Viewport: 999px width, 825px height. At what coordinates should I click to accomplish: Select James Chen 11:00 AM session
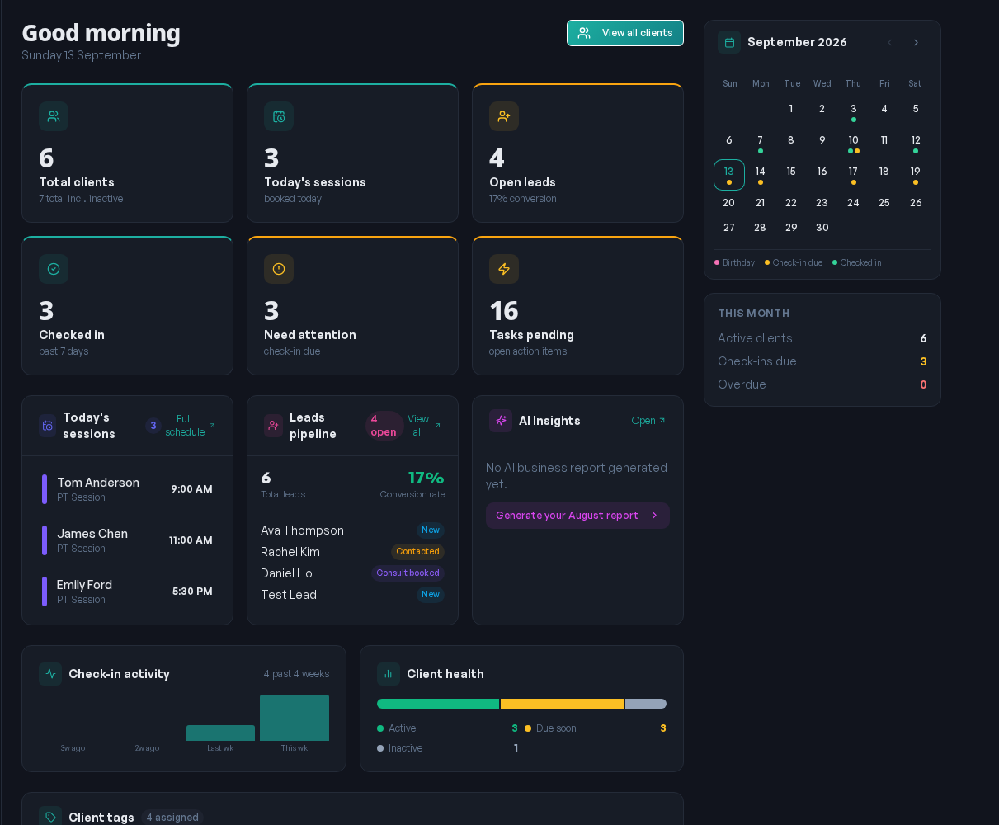(127, 540)
